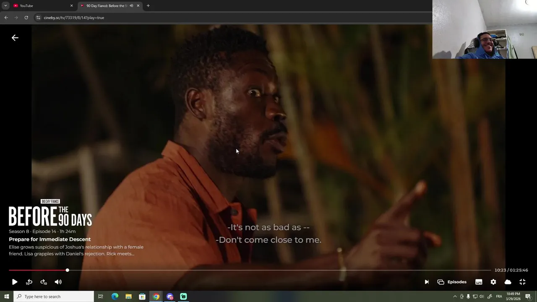Open the subtitles captions menu

(479, 282)
